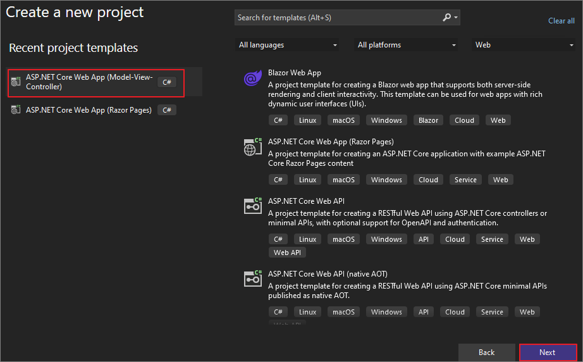Click the macOS tag under Blazor Web App
This screenshot has height=362, width=583.
click(343, 120)
